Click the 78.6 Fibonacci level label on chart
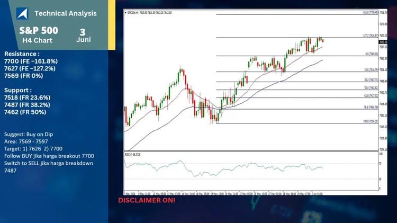 [x=371, y=108]
